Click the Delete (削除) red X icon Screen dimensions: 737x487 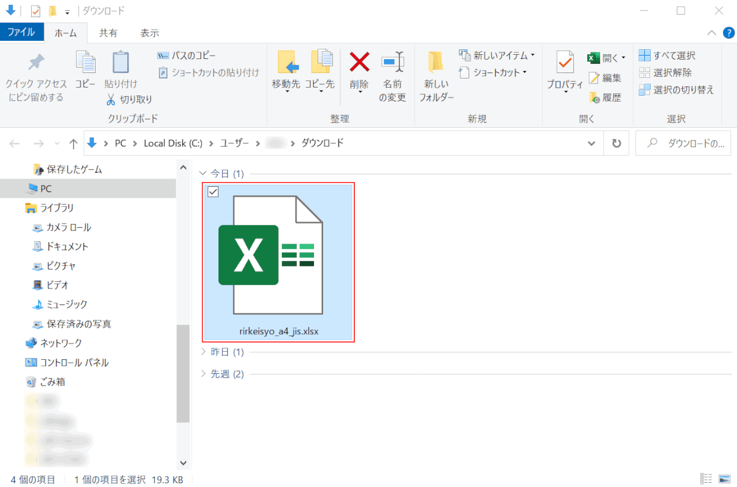359,62
